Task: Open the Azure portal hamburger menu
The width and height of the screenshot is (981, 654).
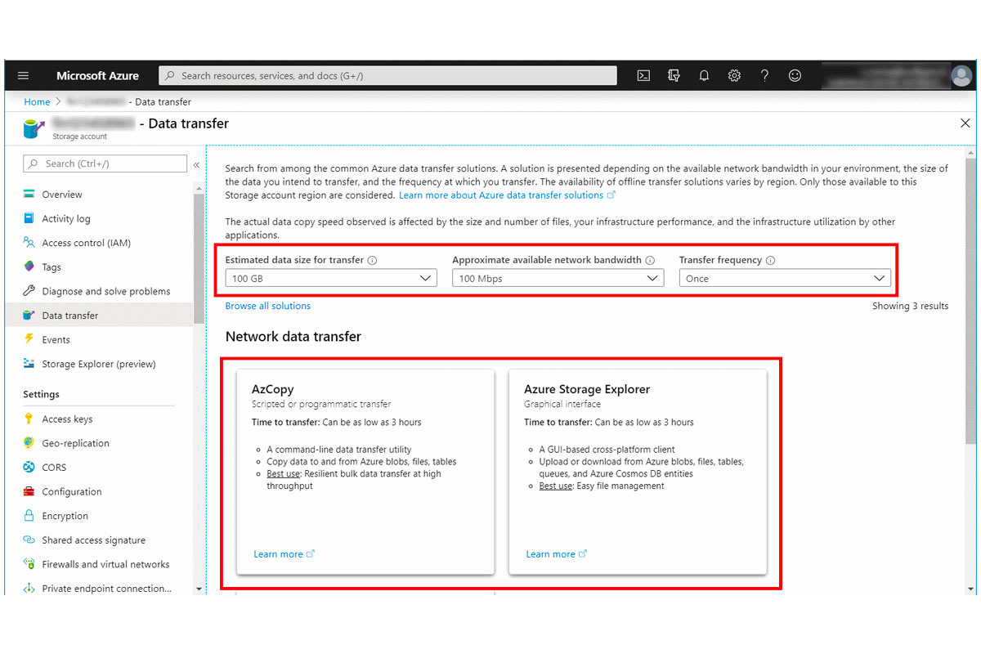Action: coord(23,75)
